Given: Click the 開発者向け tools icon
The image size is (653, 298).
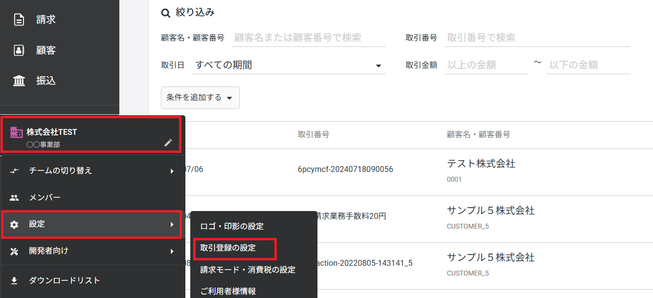Looking at the screenshot, I should pos(14,252).
